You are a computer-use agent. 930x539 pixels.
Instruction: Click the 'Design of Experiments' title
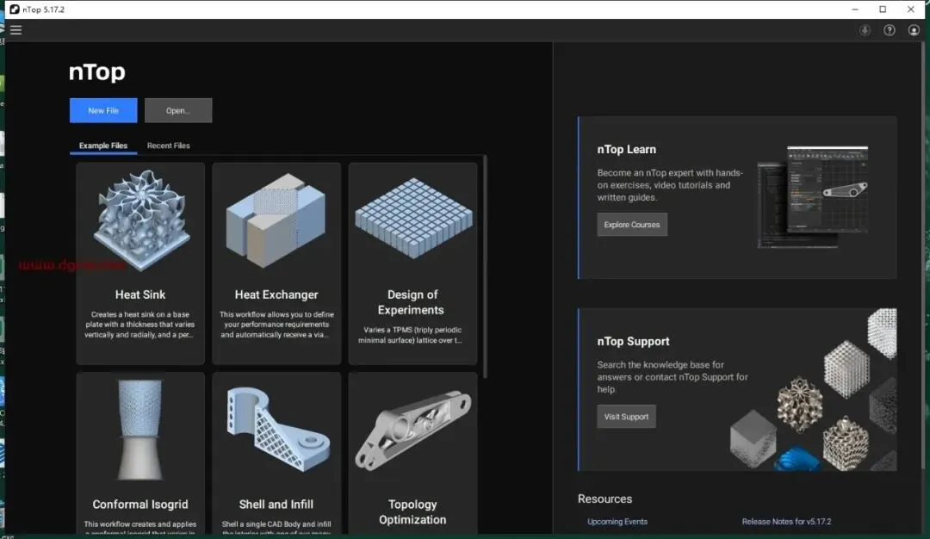[412, 302]
